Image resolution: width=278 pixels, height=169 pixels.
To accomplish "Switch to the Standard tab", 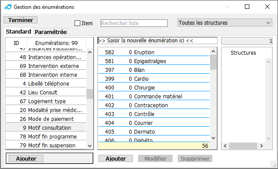I will point(18,32).
